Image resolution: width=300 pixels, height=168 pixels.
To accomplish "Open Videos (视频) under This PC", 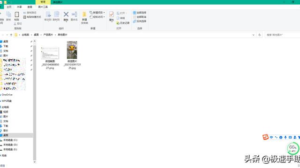I will point(6,112).
